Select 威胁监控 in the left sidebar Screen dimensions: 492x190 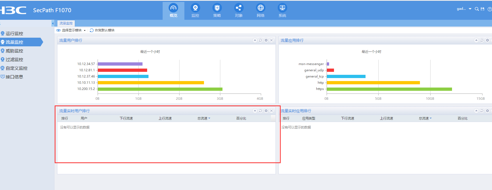(x=14, y=51)
